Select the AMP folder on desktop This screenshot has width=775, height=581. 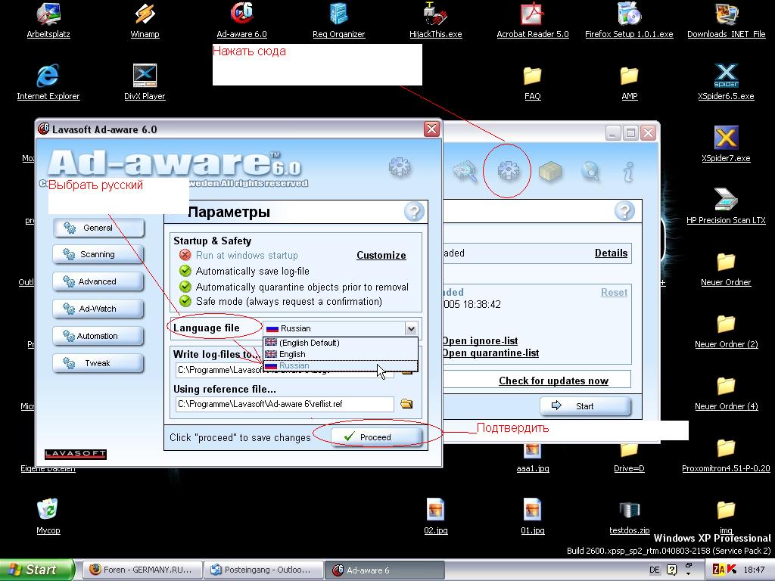point(629,82)
